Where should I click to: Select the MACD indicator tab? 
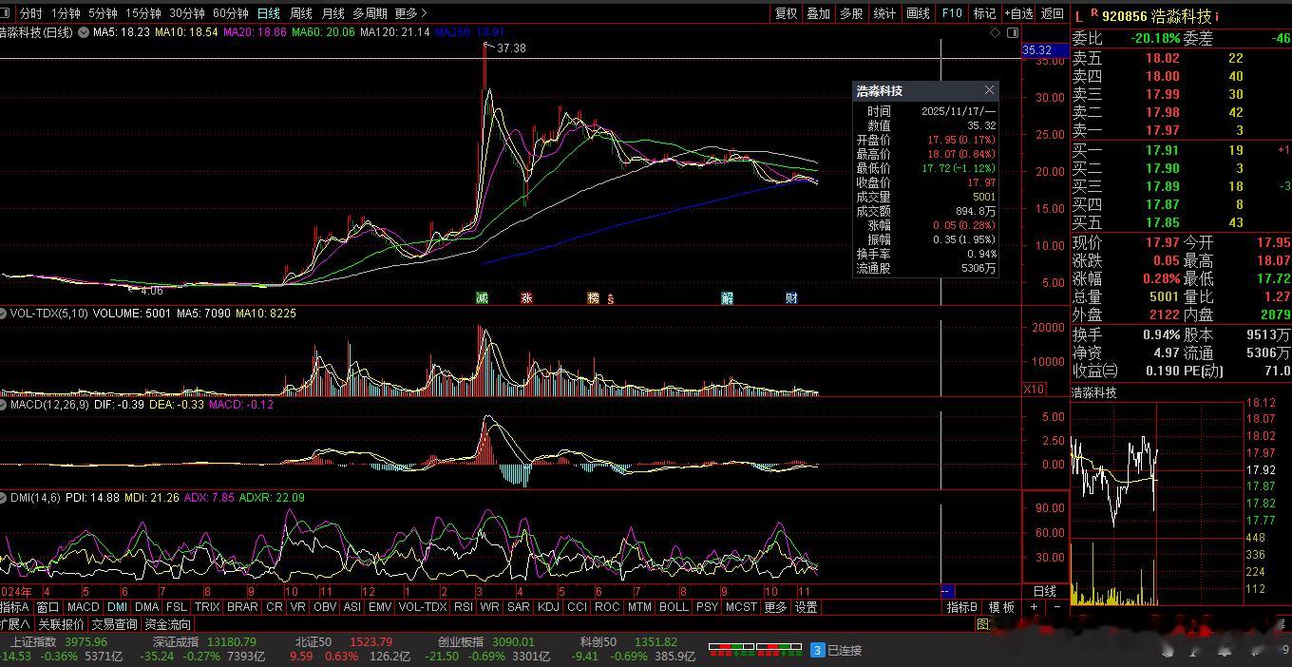[83, 607]
